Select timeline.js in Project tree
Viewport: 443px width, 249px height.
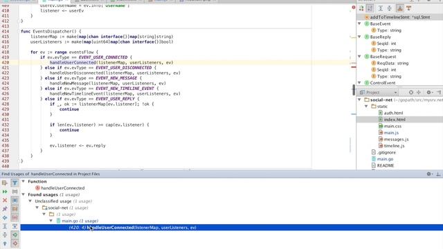click(x=394, y=146)
